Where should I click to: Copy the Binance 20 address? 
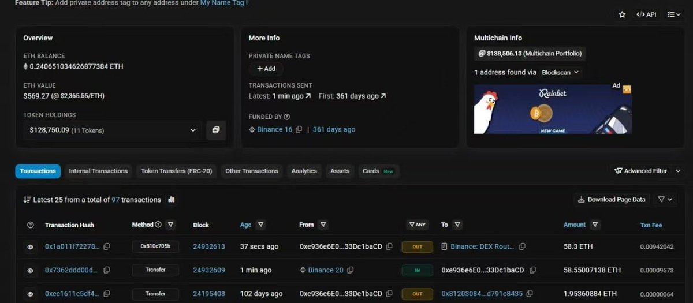pyautogui.click(x=350, y=270)
